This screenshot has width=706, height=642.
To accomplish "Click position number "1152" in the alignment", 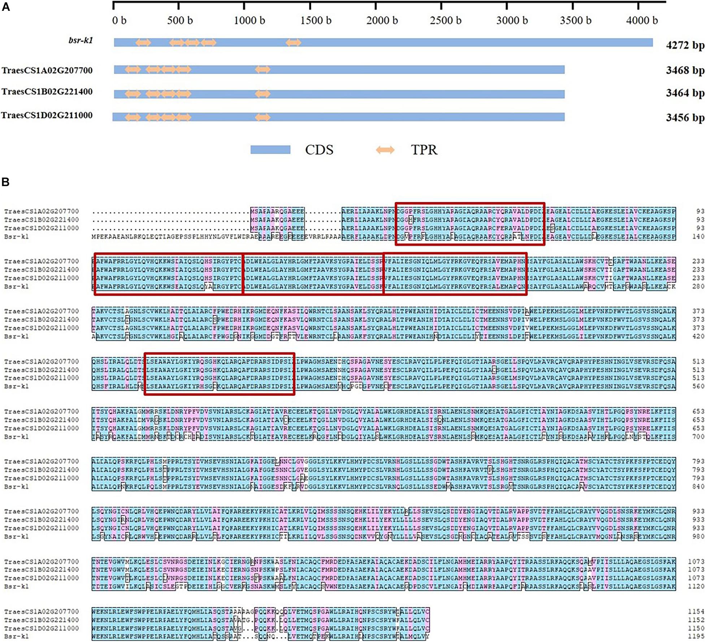I will pyautogui.click(x=697, y=620).
